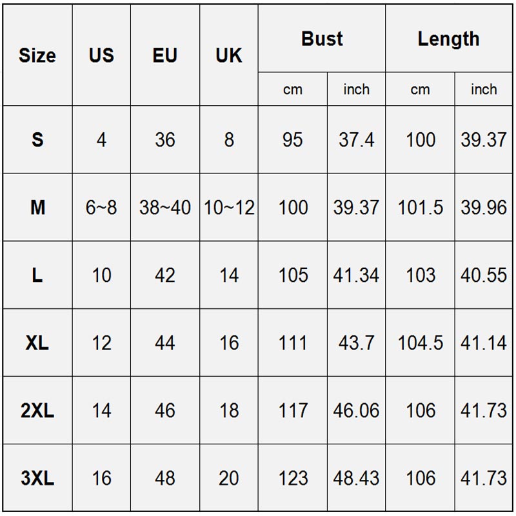Screen dimensions: 516x516
Task: Click the US column header
Action: (x=101, y=55)
